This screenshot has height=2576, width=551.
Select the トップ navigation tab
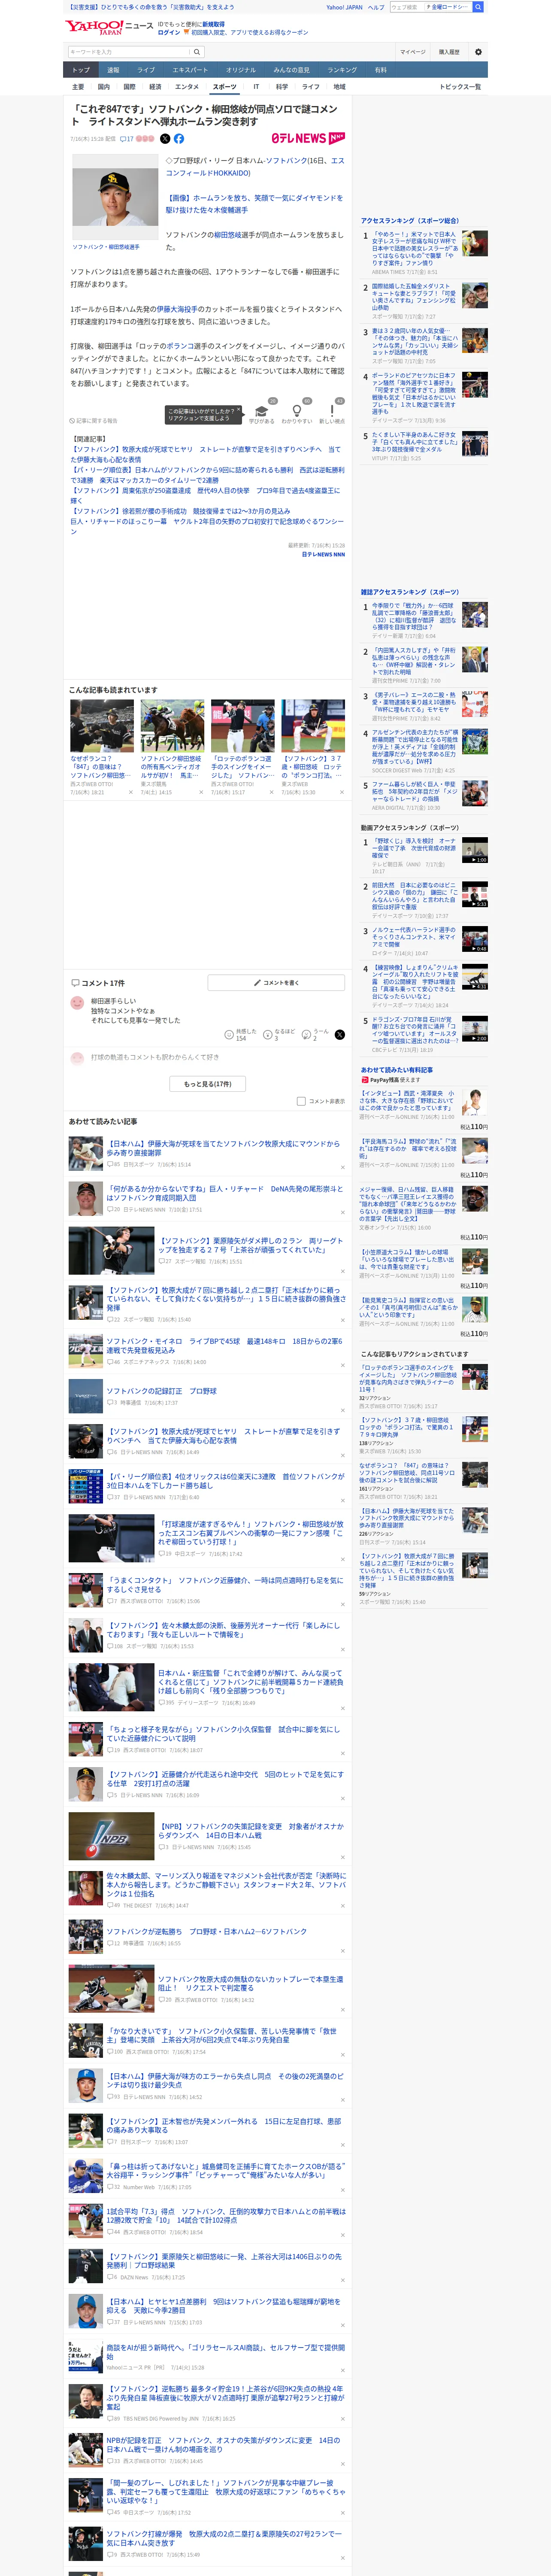pos(81,70)
